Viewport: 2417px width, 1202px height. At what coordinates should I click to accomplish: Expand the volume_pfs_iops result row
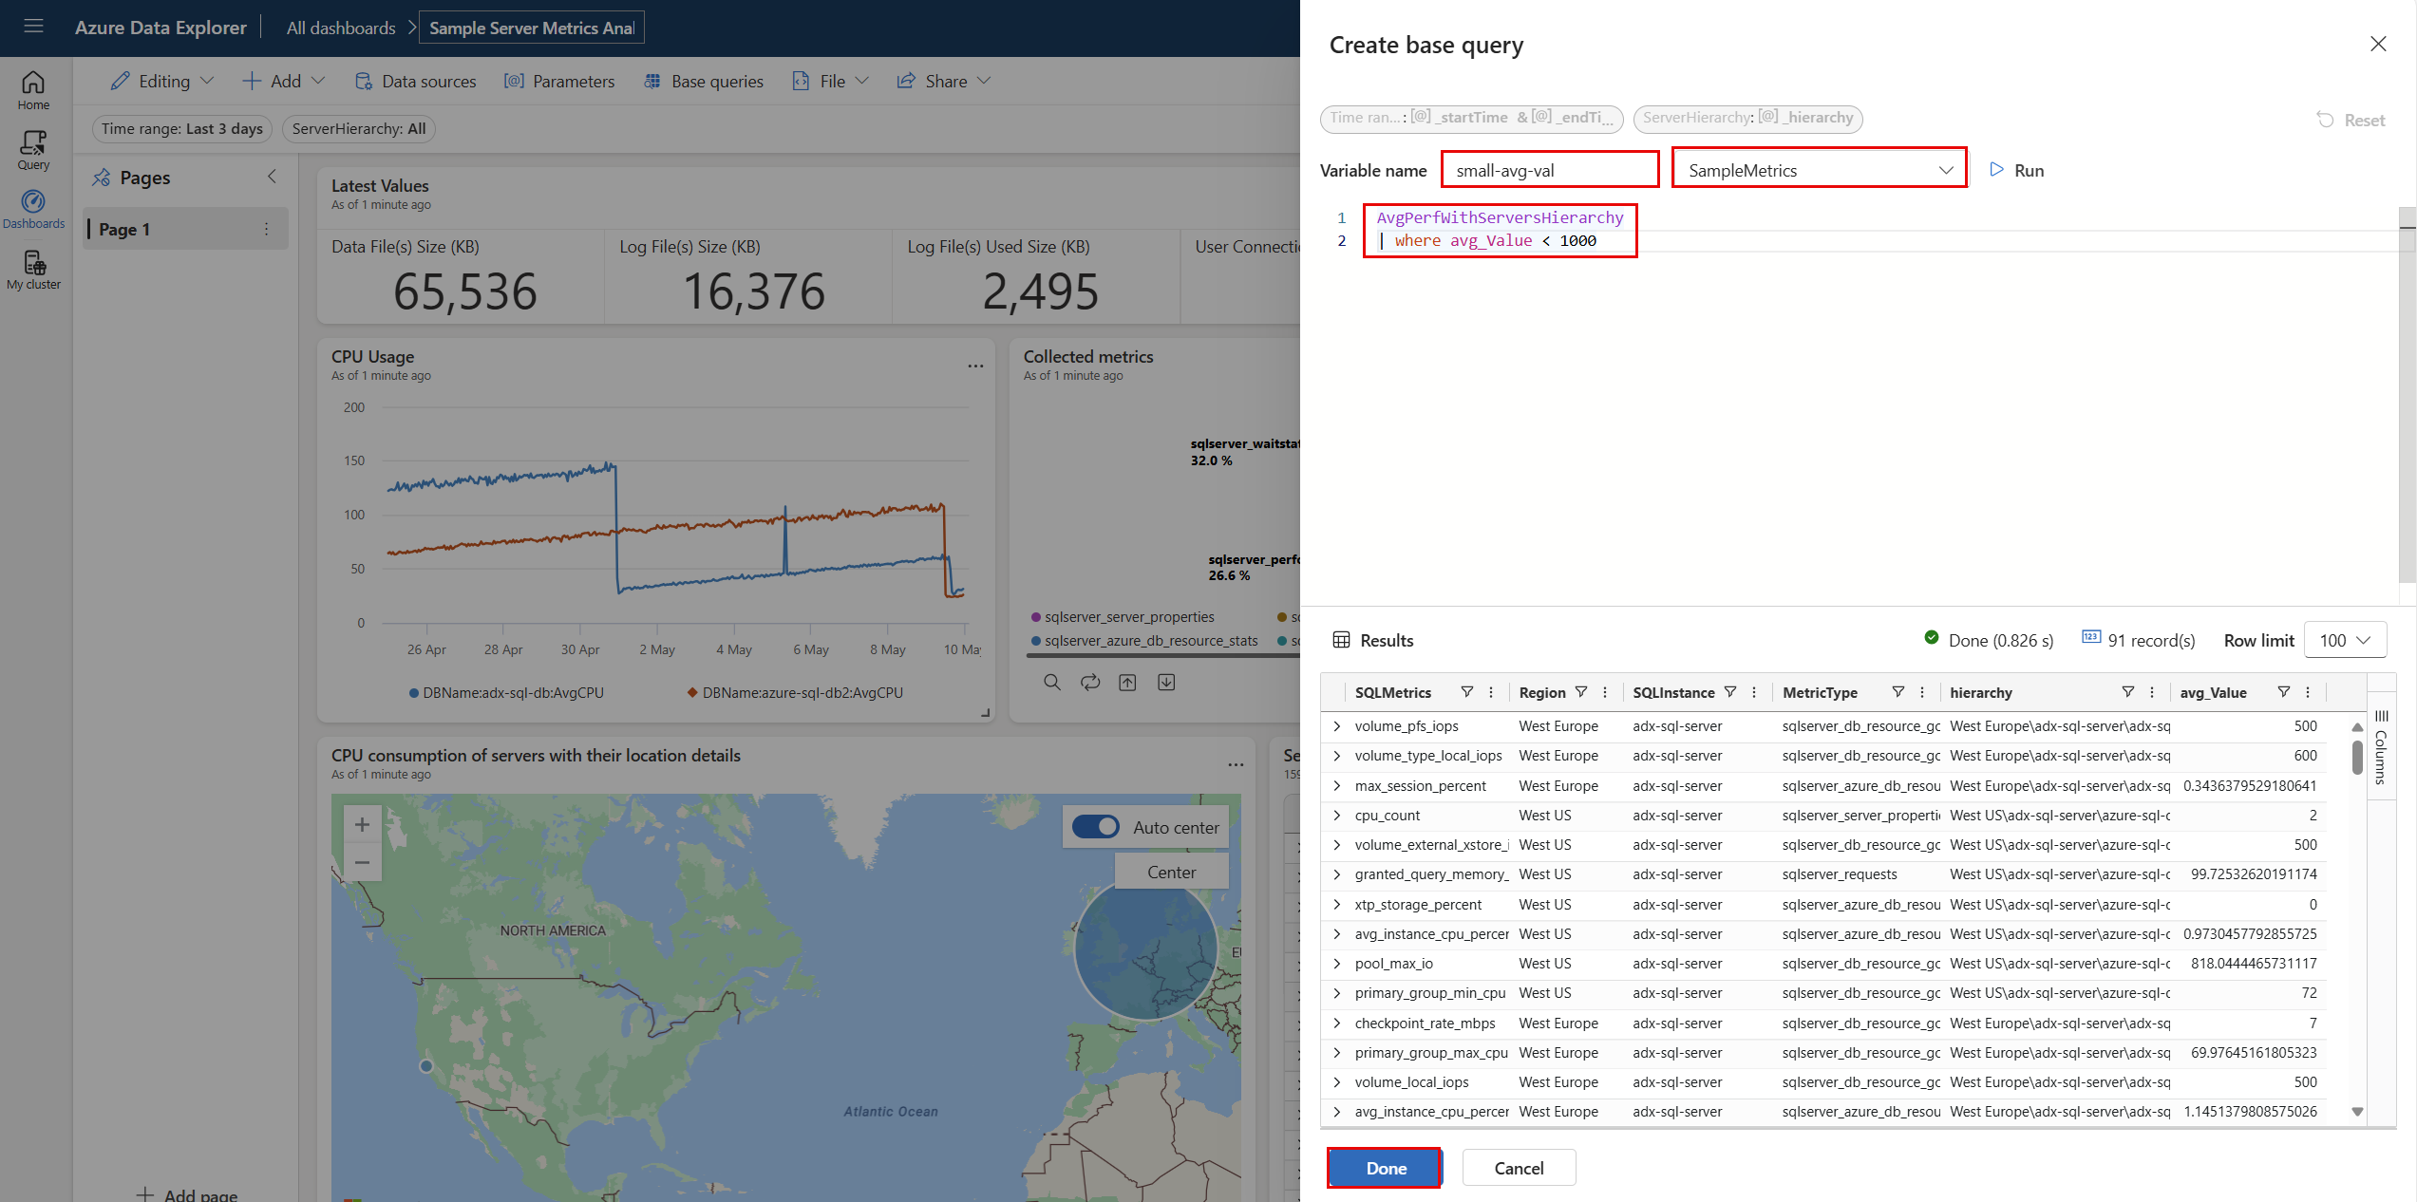pos(1337,726)
